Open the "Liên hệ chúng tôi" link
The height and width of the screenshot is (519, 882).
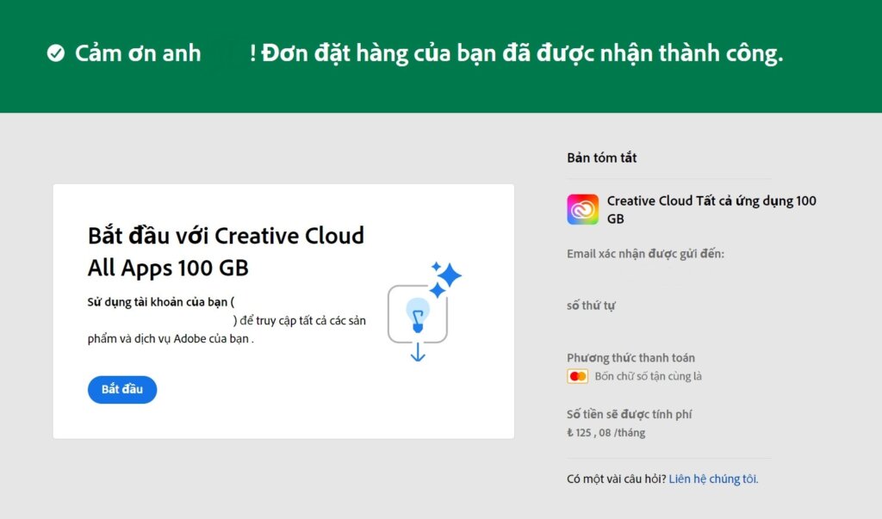tap(713, 479)
